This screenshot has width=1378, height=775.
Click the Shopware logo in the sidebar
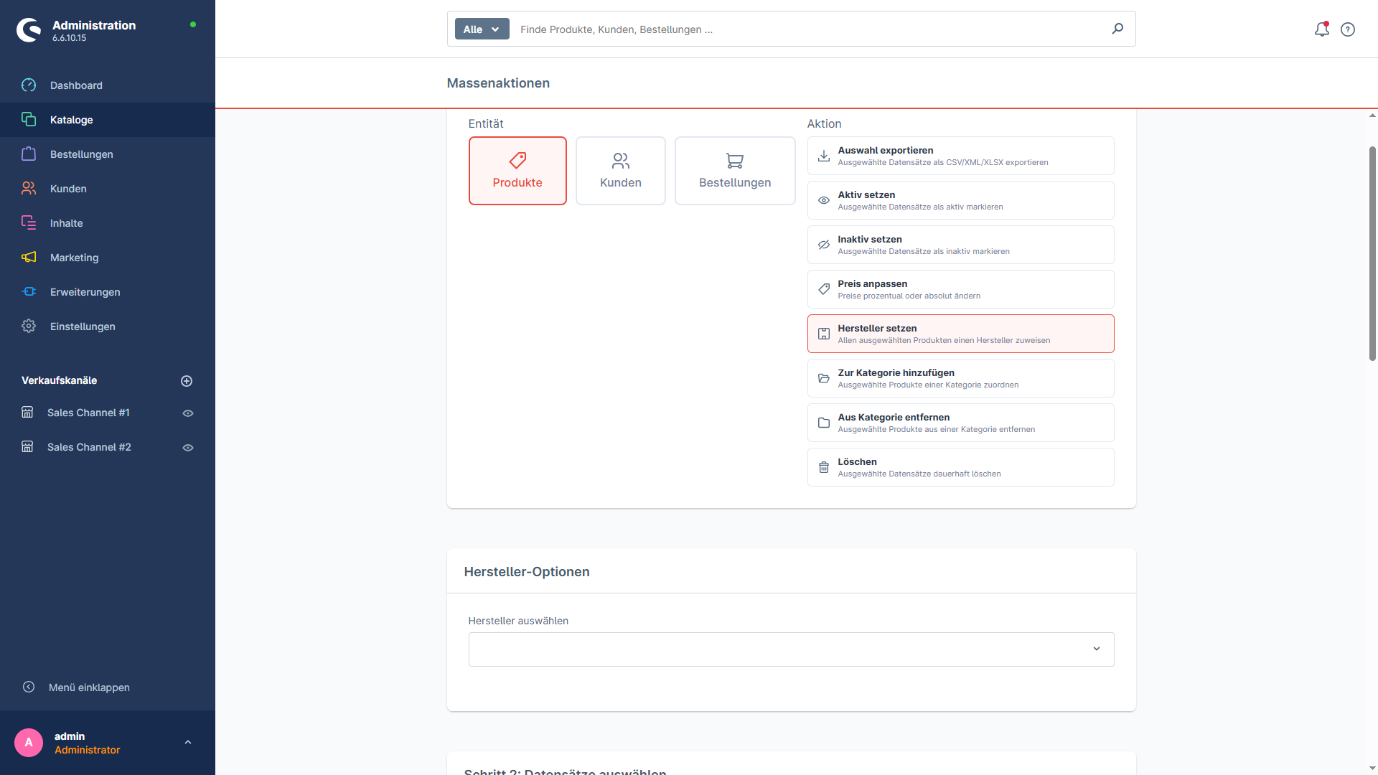[29, 30]
